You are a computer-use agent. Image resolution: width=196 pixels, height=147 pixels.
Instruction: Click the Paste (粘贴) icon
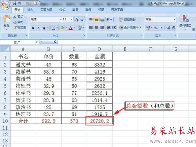[x=7, y=19]
